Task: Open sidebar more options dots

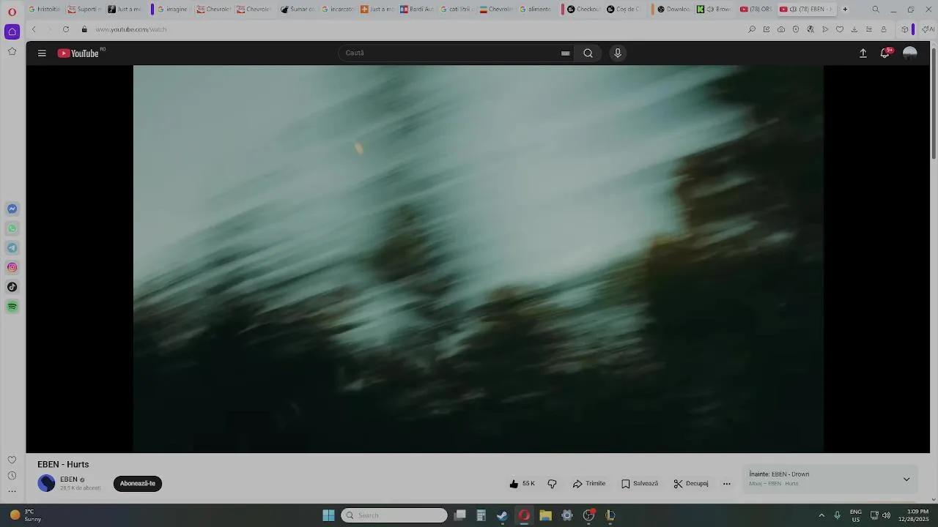Action: click(x=12, y=491)
